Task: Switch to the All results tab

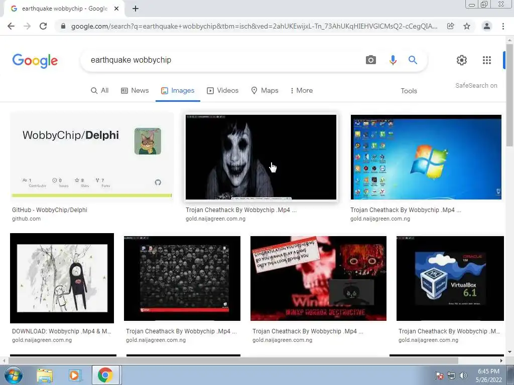Action: coord(100,91)
